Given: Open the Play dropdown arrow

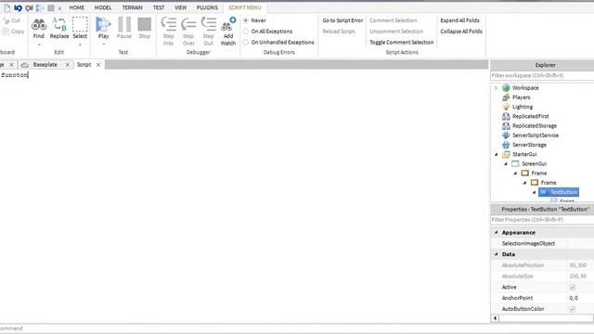Looking at the screenshot, I should 103,45.
